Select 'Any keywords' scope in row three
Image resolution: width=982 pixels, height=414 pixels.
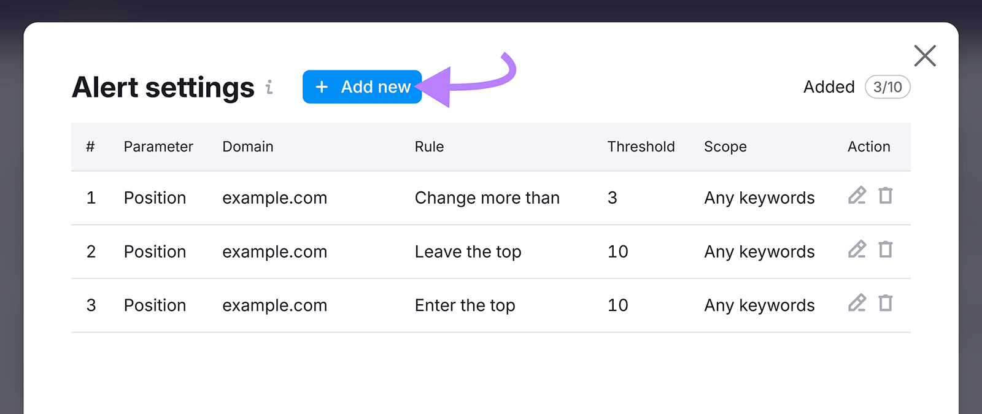point(759,305)
